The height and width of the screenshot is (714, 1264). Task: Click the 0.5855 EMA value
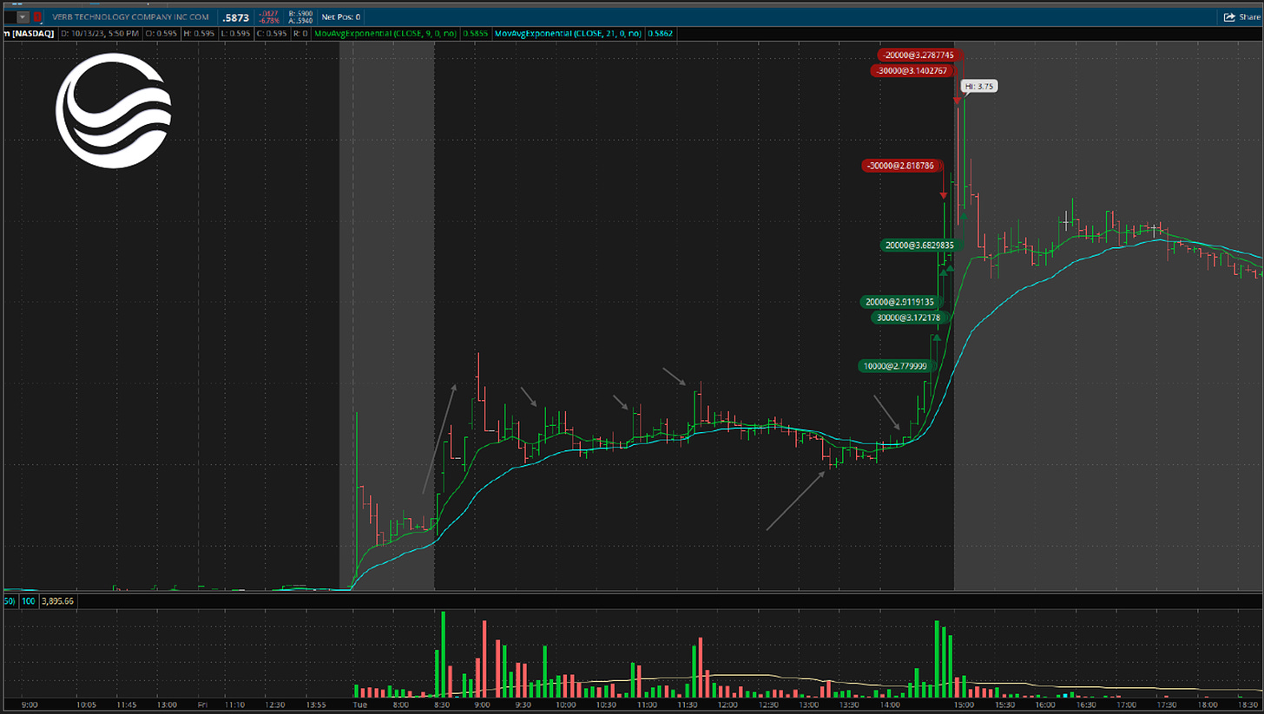[475, 33]
